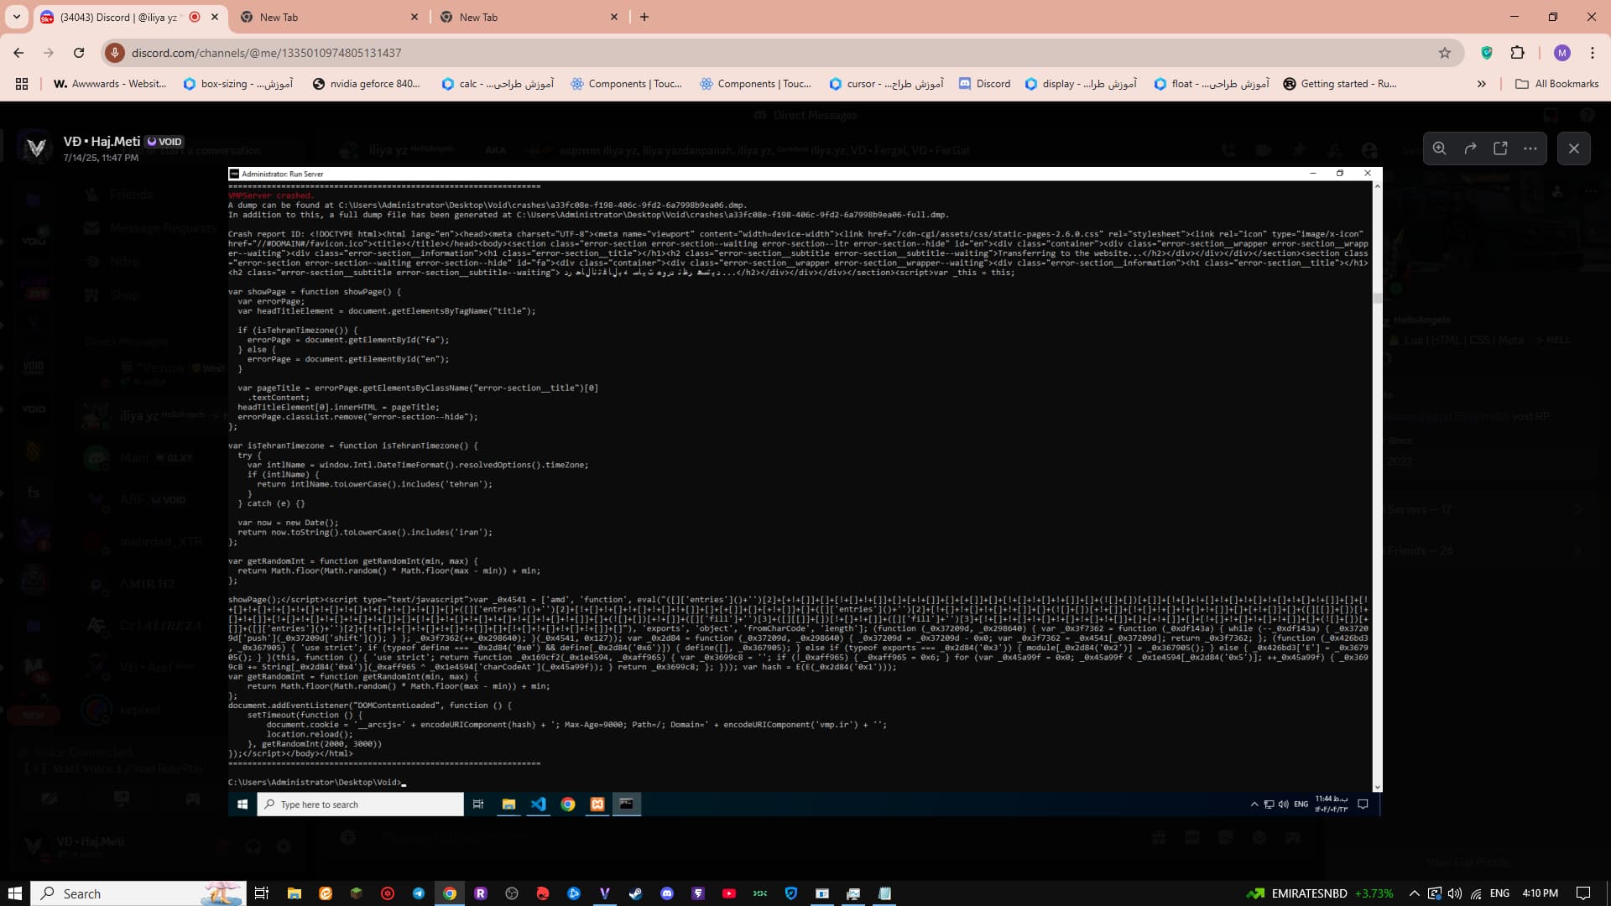This screenshot has width=1611, height=906.
Task: Open Chrome extensions puzzle icon
Action: point(1517,53)
